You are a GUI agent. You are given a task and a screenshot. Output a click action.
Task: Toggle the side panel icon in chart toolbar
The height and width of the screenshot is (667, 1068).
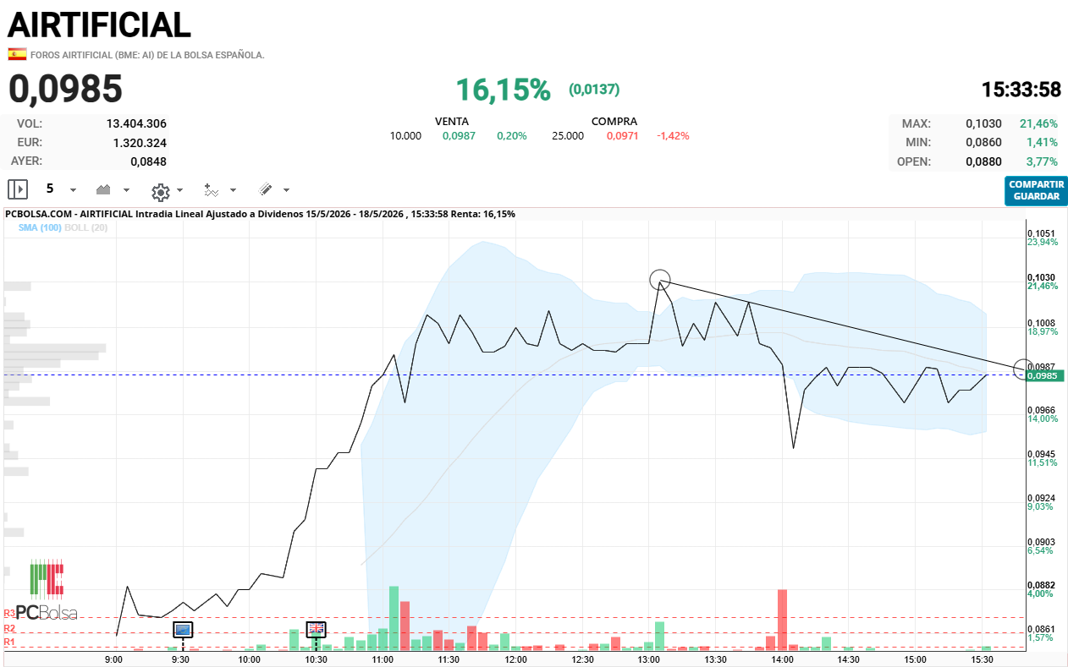tap(18, 189)
